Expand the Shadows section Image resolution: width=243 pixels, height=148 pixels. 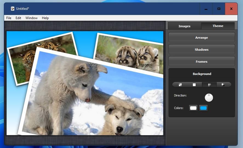[x=202, y=50]
